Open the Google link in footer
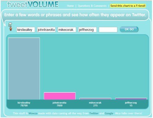This screenshot has width=153, height=118. point(109,113)
